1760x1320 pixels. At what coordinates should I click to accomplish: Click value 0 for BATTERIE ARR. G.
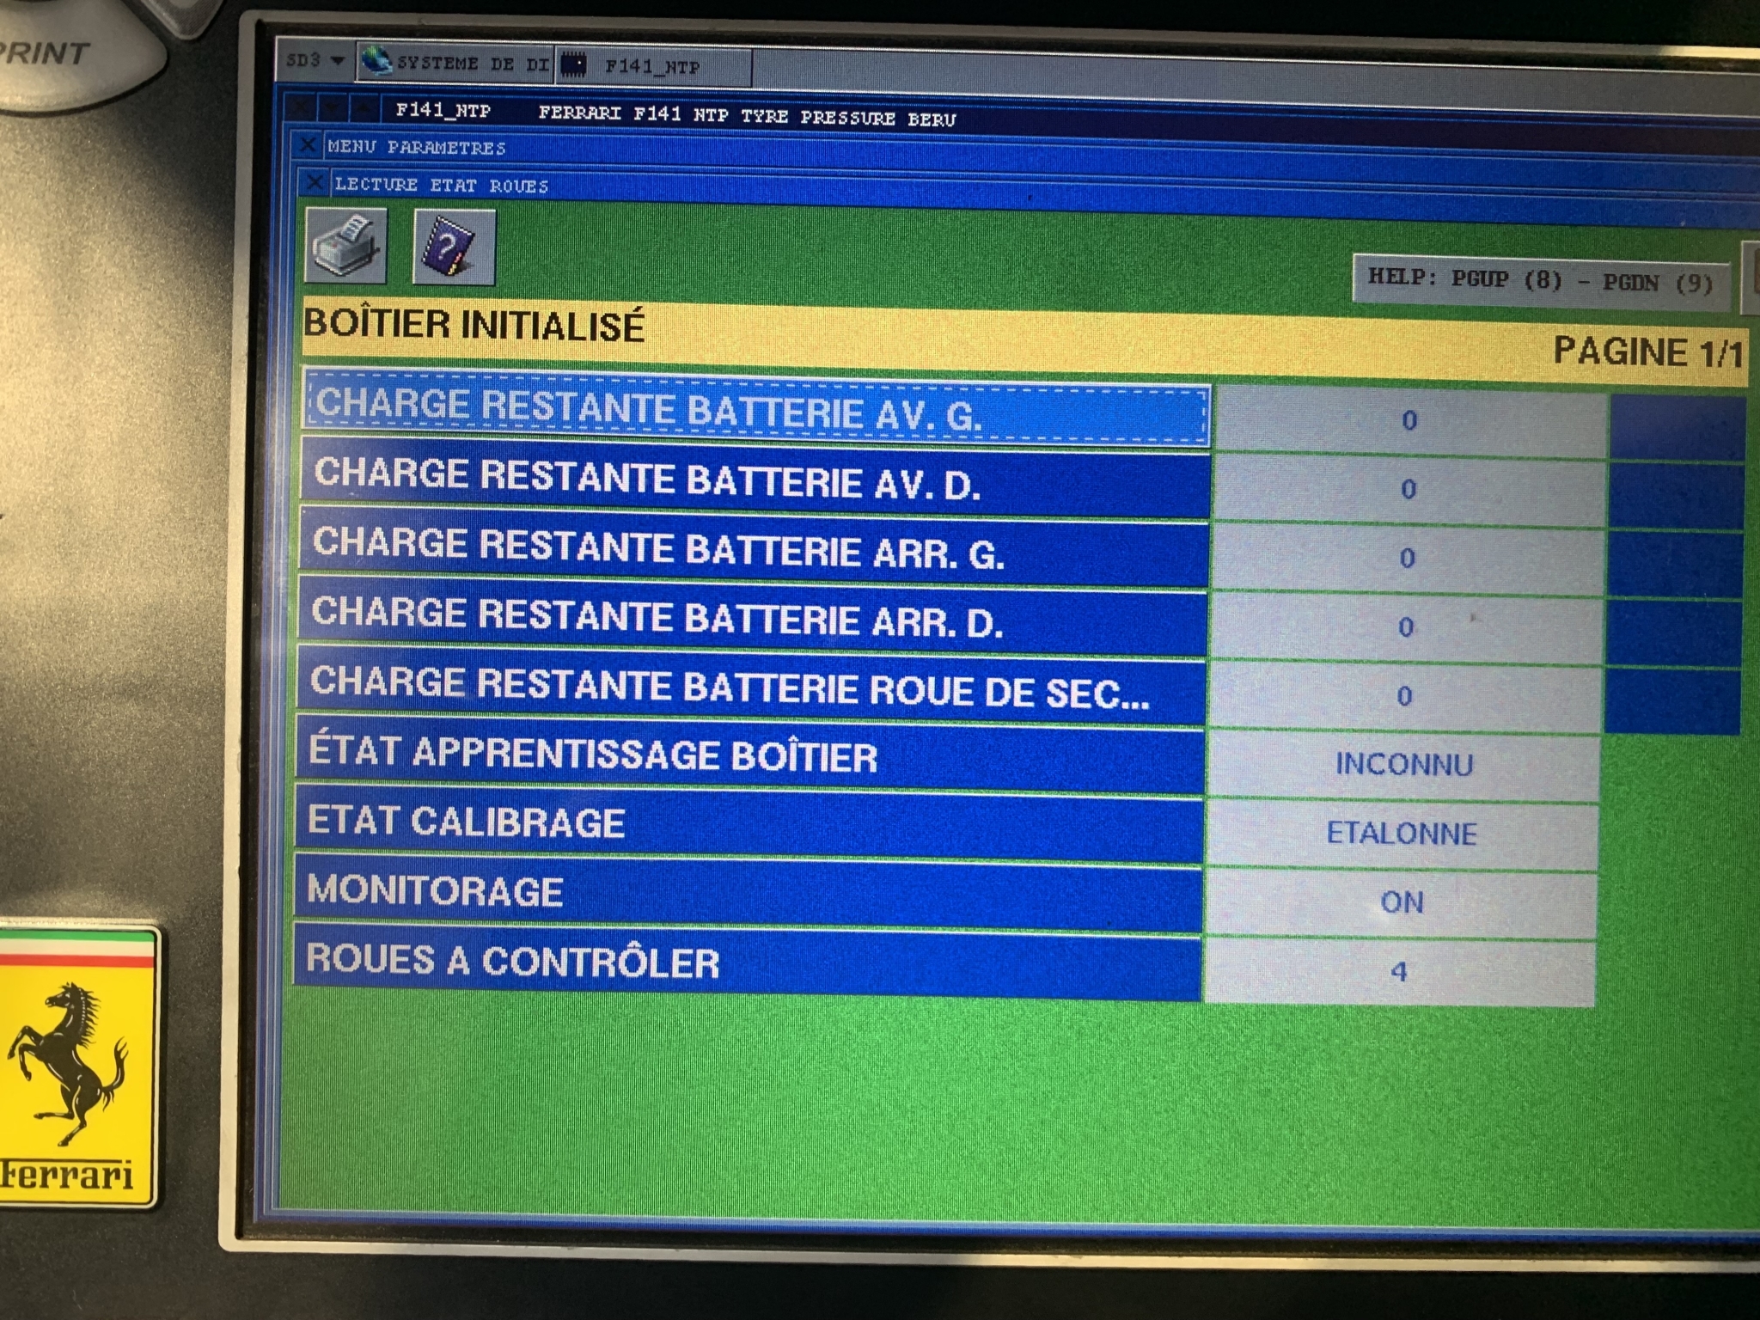pos(1408,558)
